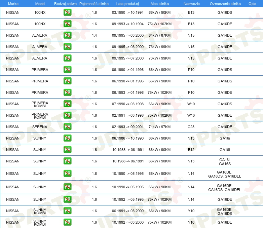Select GA16DE engine code in SERENA row
The image size is (263, 228).
click(x=225, y=127)
